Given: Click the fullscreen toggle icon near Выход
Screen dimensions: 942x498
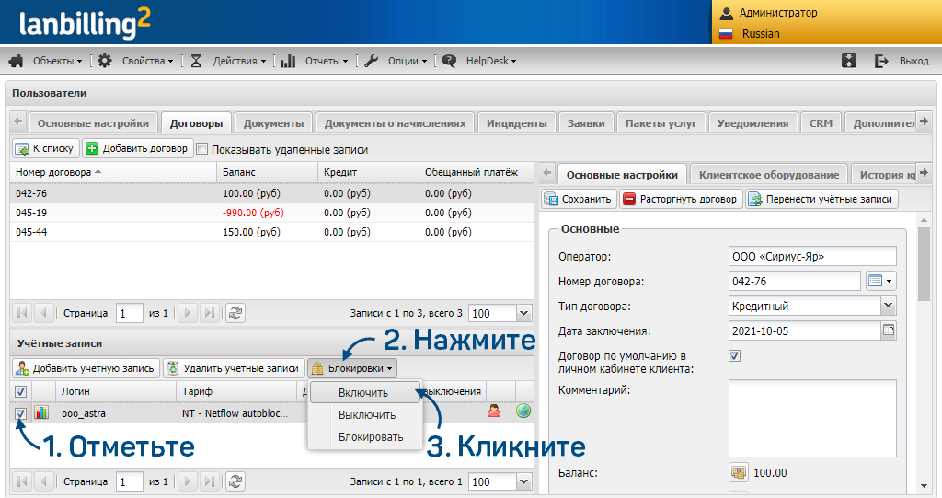Looking at the screenshot, I should click(849, 61).
